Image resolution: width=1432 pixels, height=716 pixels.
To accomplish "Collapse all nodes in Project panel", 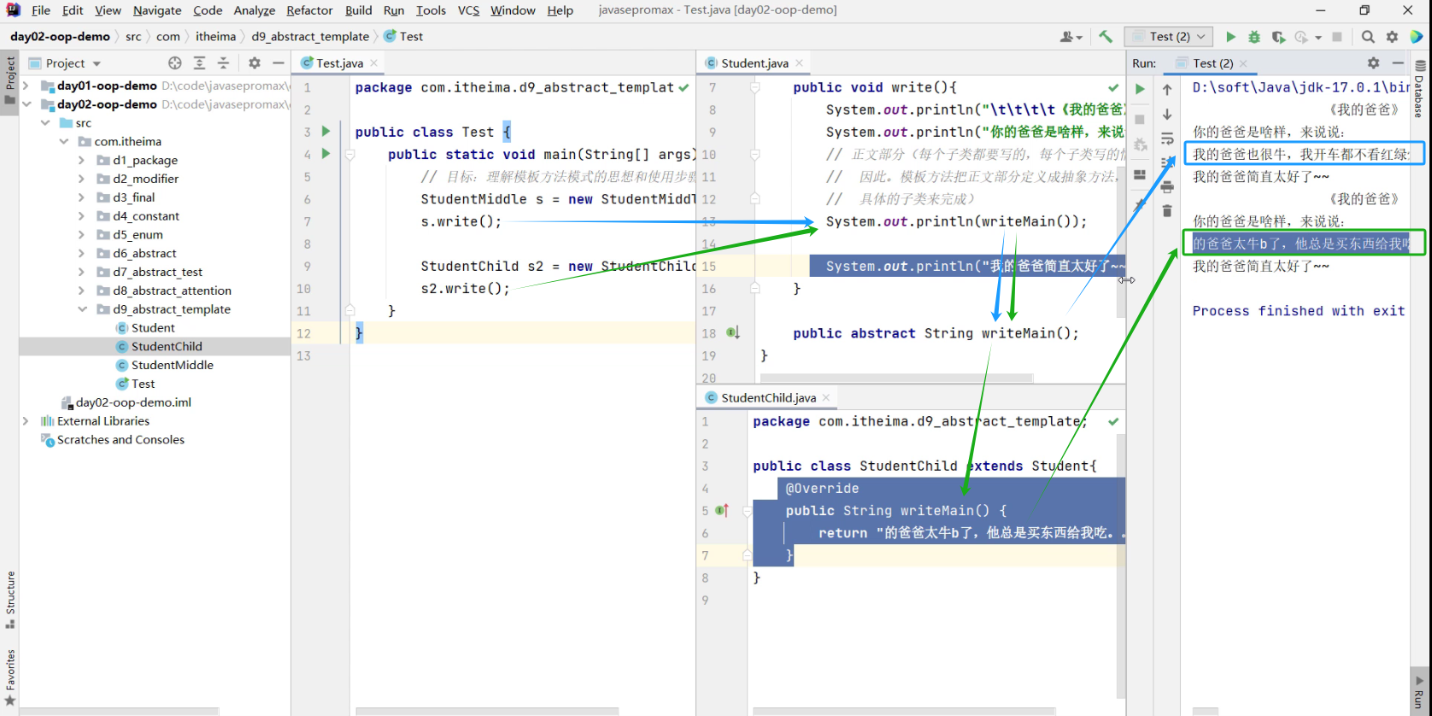I will (x=223, y=63).
